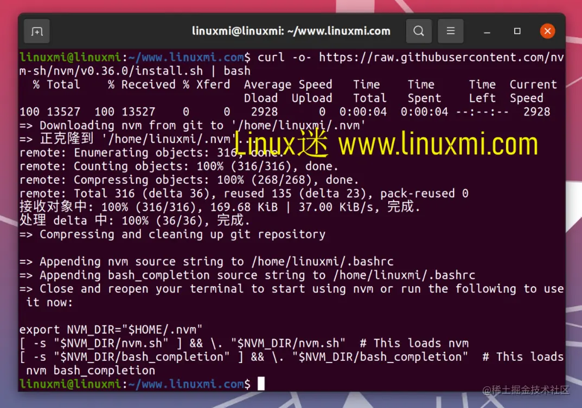Click the '# This loads nvm' comment
This screenshot has width=582, height=408.
click(414, 343)
